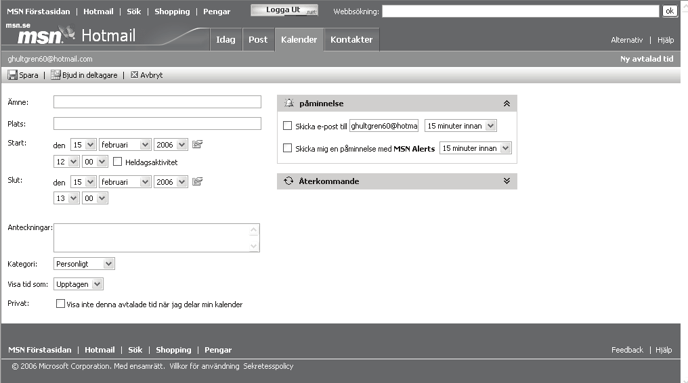Open the Sekretesspolicy link
This screenshot has height=383, width=688.
pos(268,366)
